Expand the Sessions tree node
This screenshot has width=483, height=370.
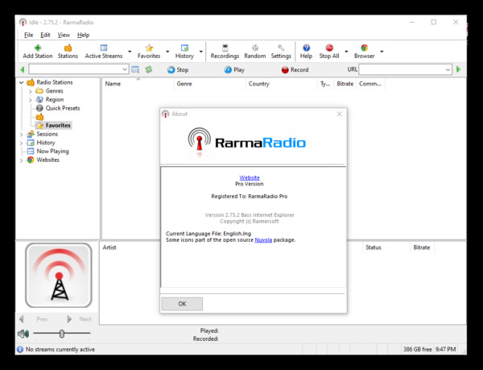click(21, 135)
